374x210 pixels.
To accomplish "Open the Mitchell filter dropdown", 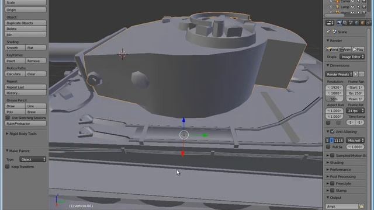I will (355, 141).
